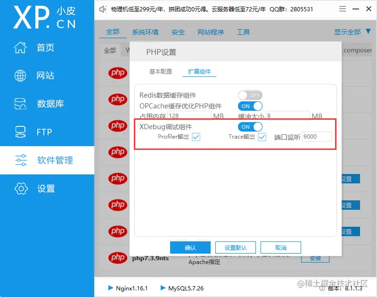Open the hamburger menu icon
Viewport: 377px width, 297px height.
click(343, 8)
